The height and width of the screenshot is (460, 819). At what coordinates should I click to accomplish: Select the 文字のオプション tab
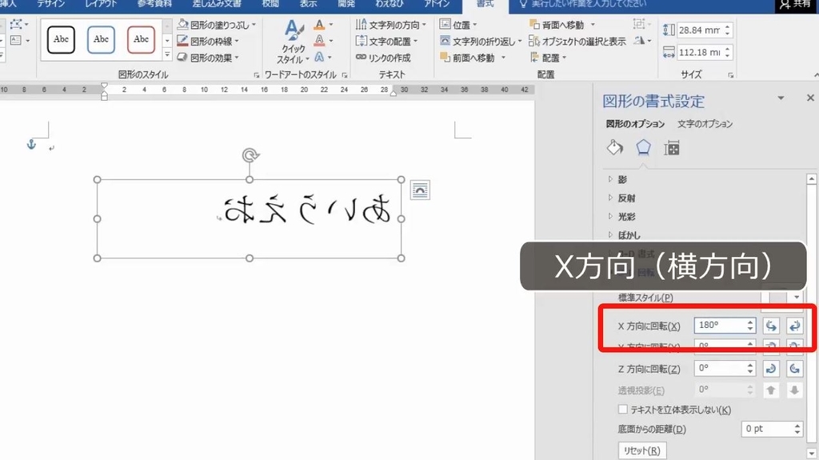pos(705,124)
